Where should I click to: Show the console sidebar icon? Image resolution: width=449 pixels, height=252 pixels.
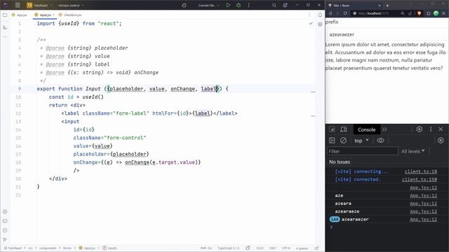click(332, 140)
